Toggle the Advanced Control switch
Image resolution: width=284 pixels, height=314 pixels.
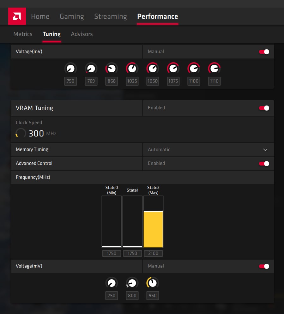264,164
